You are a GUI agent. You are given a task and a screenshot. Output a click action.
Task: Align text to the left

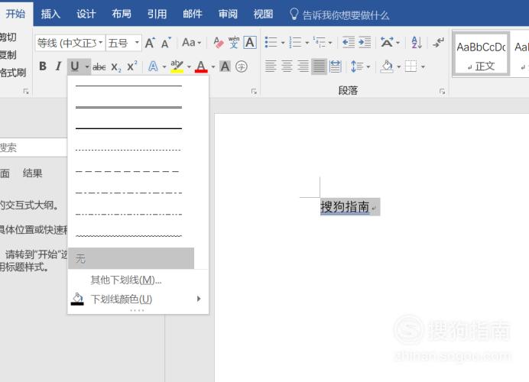coord(271,66)
